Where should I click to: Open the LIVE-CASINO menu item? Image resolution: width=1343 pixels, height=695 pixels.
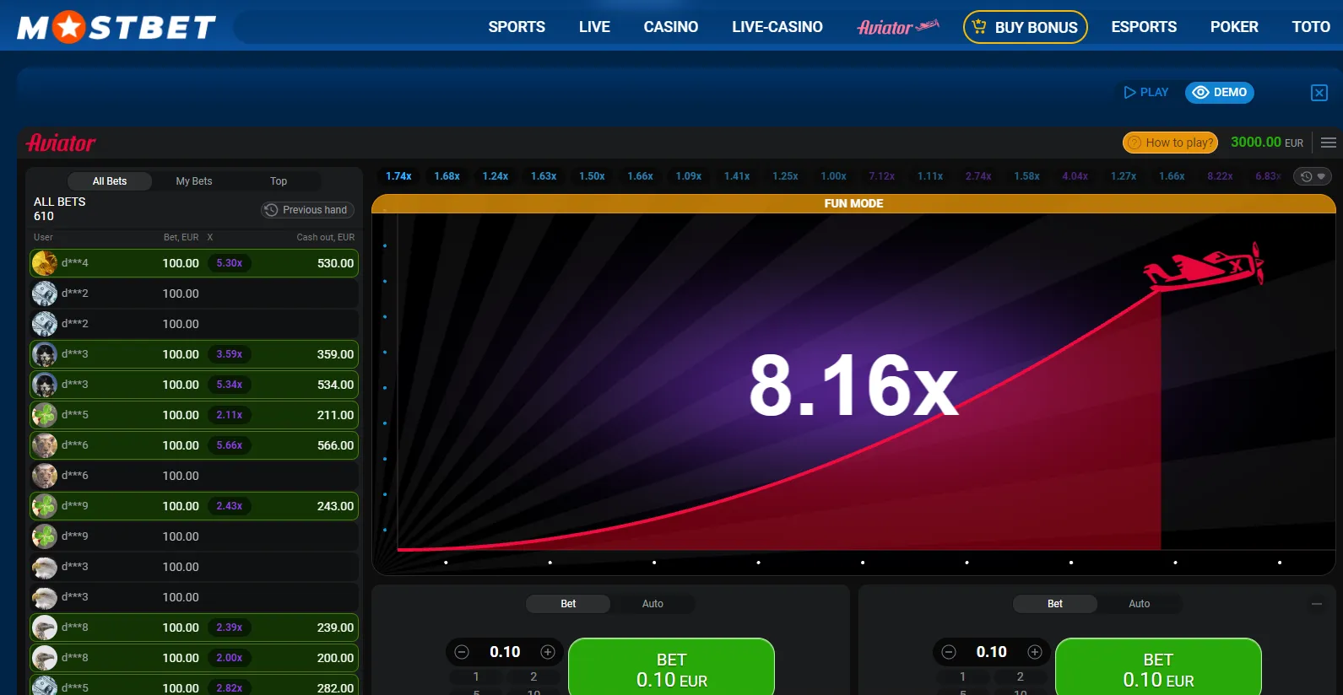click(x=777, y=27)
